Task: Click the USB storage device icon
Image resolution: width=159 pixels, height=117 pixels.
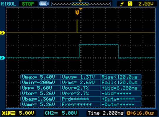Action: [x=44, y=4]
